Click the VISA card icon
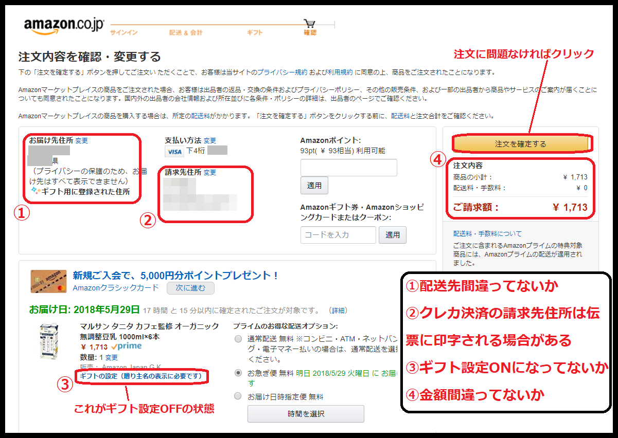Screen dimensions: 618x438 coord(174,151)
